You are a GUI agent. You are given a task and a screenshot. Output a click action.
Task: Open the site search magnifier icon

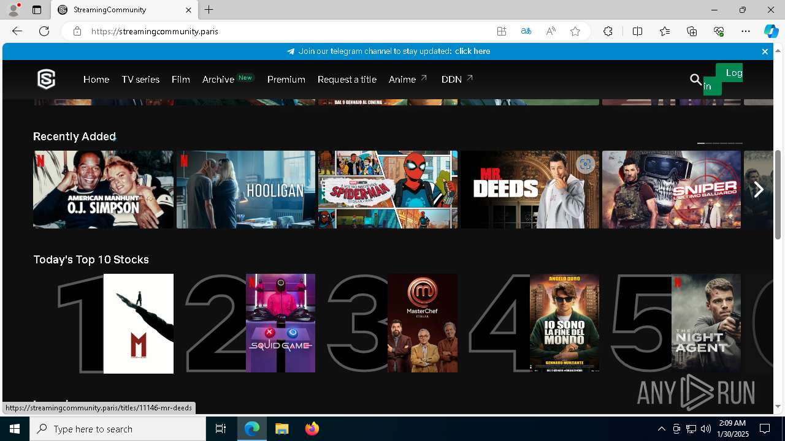pos(695,79)
